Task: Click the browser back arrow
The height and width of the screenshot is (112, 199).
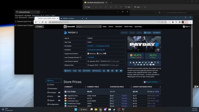Action: [36, 22]
